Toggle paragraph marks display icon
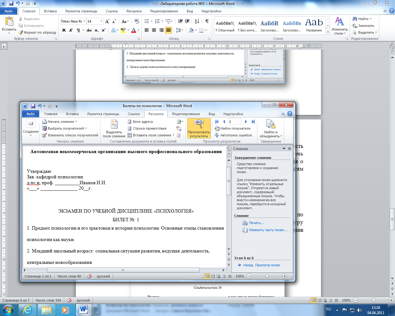 pyautogui.click(x=207, y=21)
